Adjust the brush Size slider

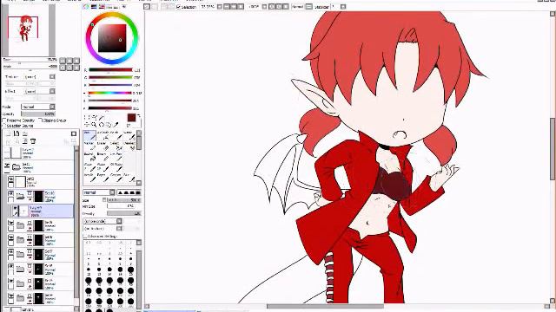(x=124, y=200)
